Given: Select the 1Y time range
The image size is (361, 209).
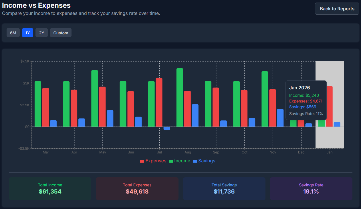Looking at the screenshot, I should click(x=27, y=33).
